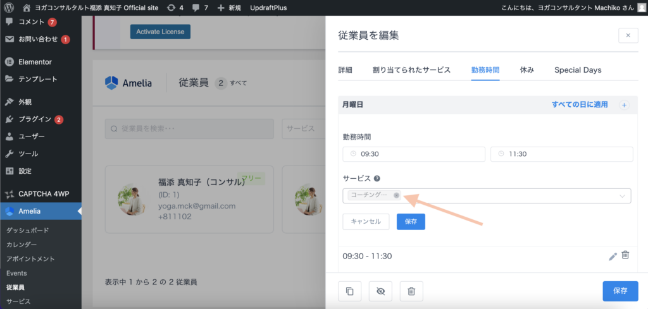This screenshot has height=309, width=648.
Task: Open the WordPress logo menu
Action: coord(9,8)
